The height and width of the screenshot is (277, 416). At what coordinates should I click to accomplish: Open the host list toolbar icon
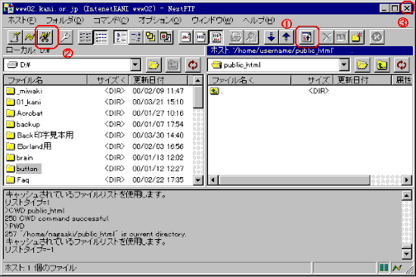[x=15, y=37]
